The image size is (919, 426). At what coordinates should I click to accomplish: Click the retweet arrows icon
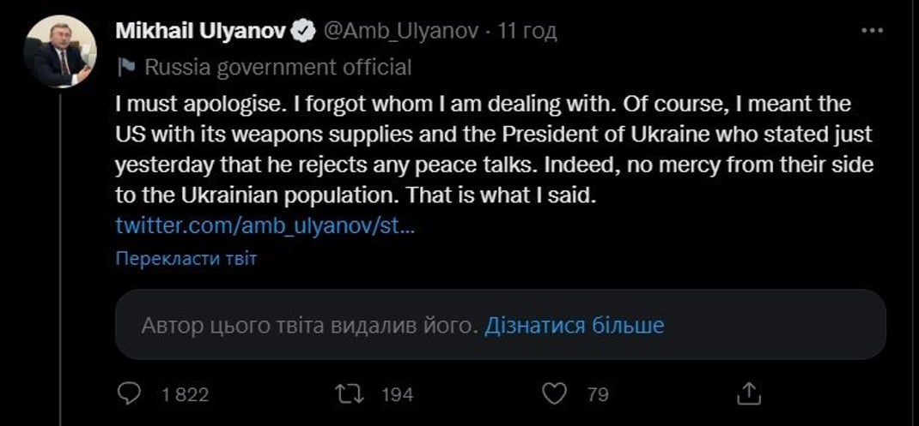tap(351, 393)
